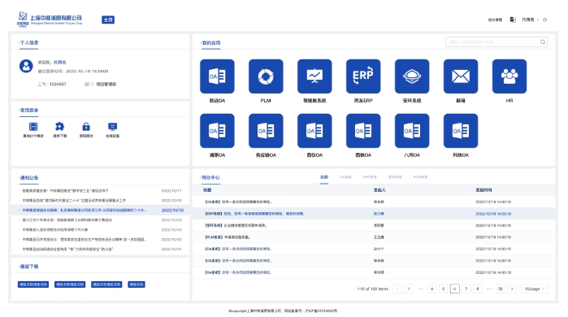This screenshot has height=317, width=568.
Task: Open the 致远OA application tile
Action: (217, 76)
